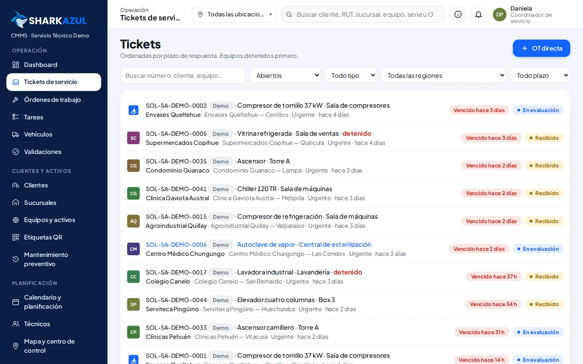This screenshot has width=583, height=364.
Task: Go to Órdenes de trabajo
Action: click(54, 99)
